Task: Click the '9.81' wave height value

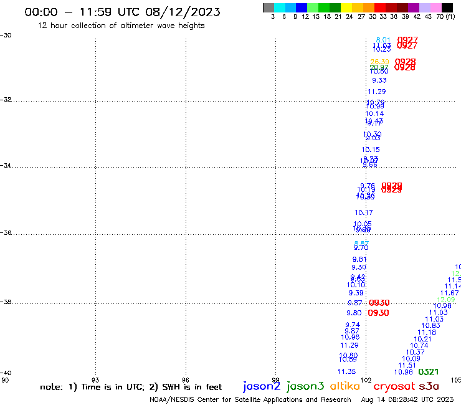Action: point(359,259)
